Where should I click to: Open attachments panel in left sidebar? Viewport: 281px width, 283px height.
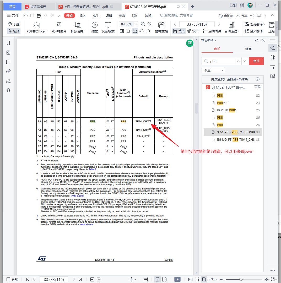[x=8, y=71]
